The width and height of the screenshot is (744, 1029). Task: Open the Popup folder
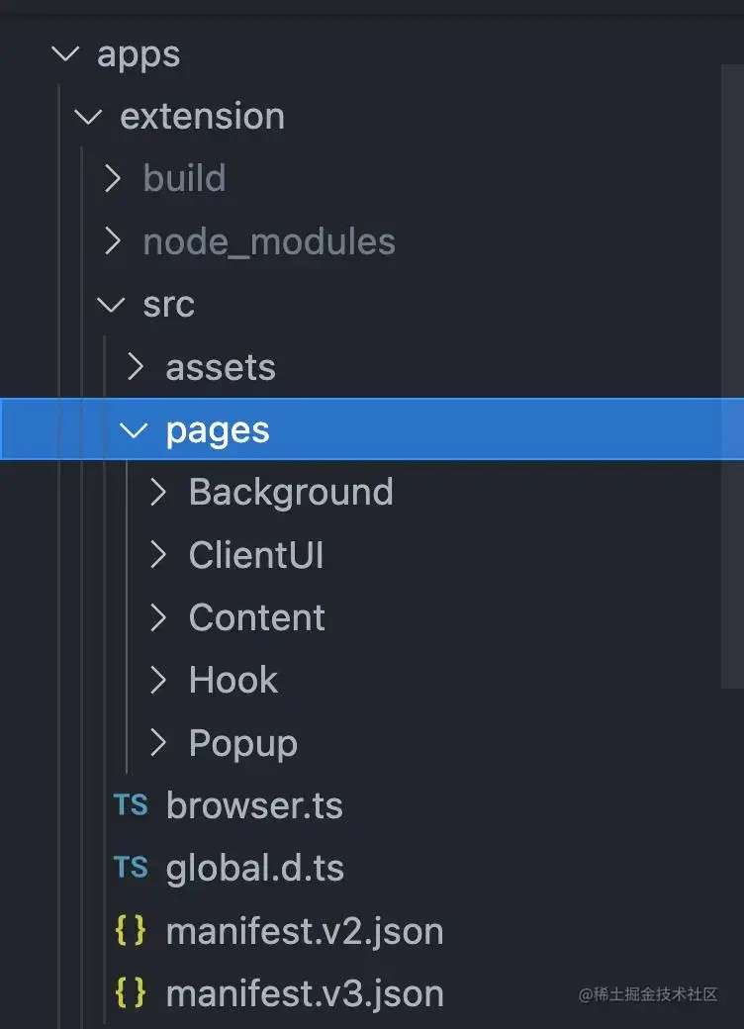242,743
